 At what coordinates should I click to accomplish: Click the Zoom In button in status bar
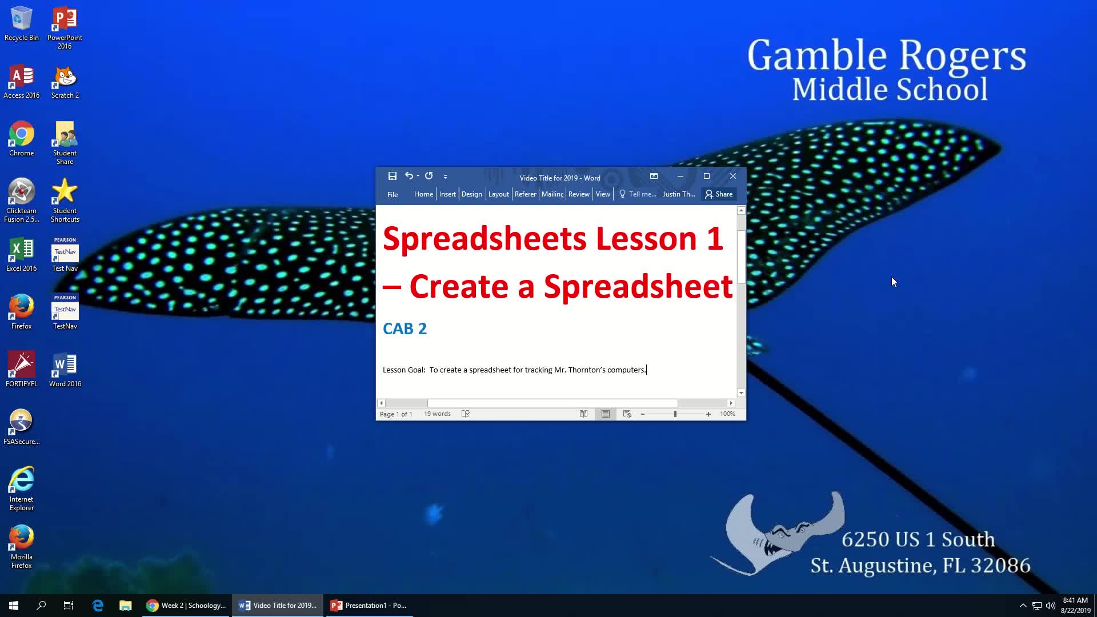click(707, 414)
